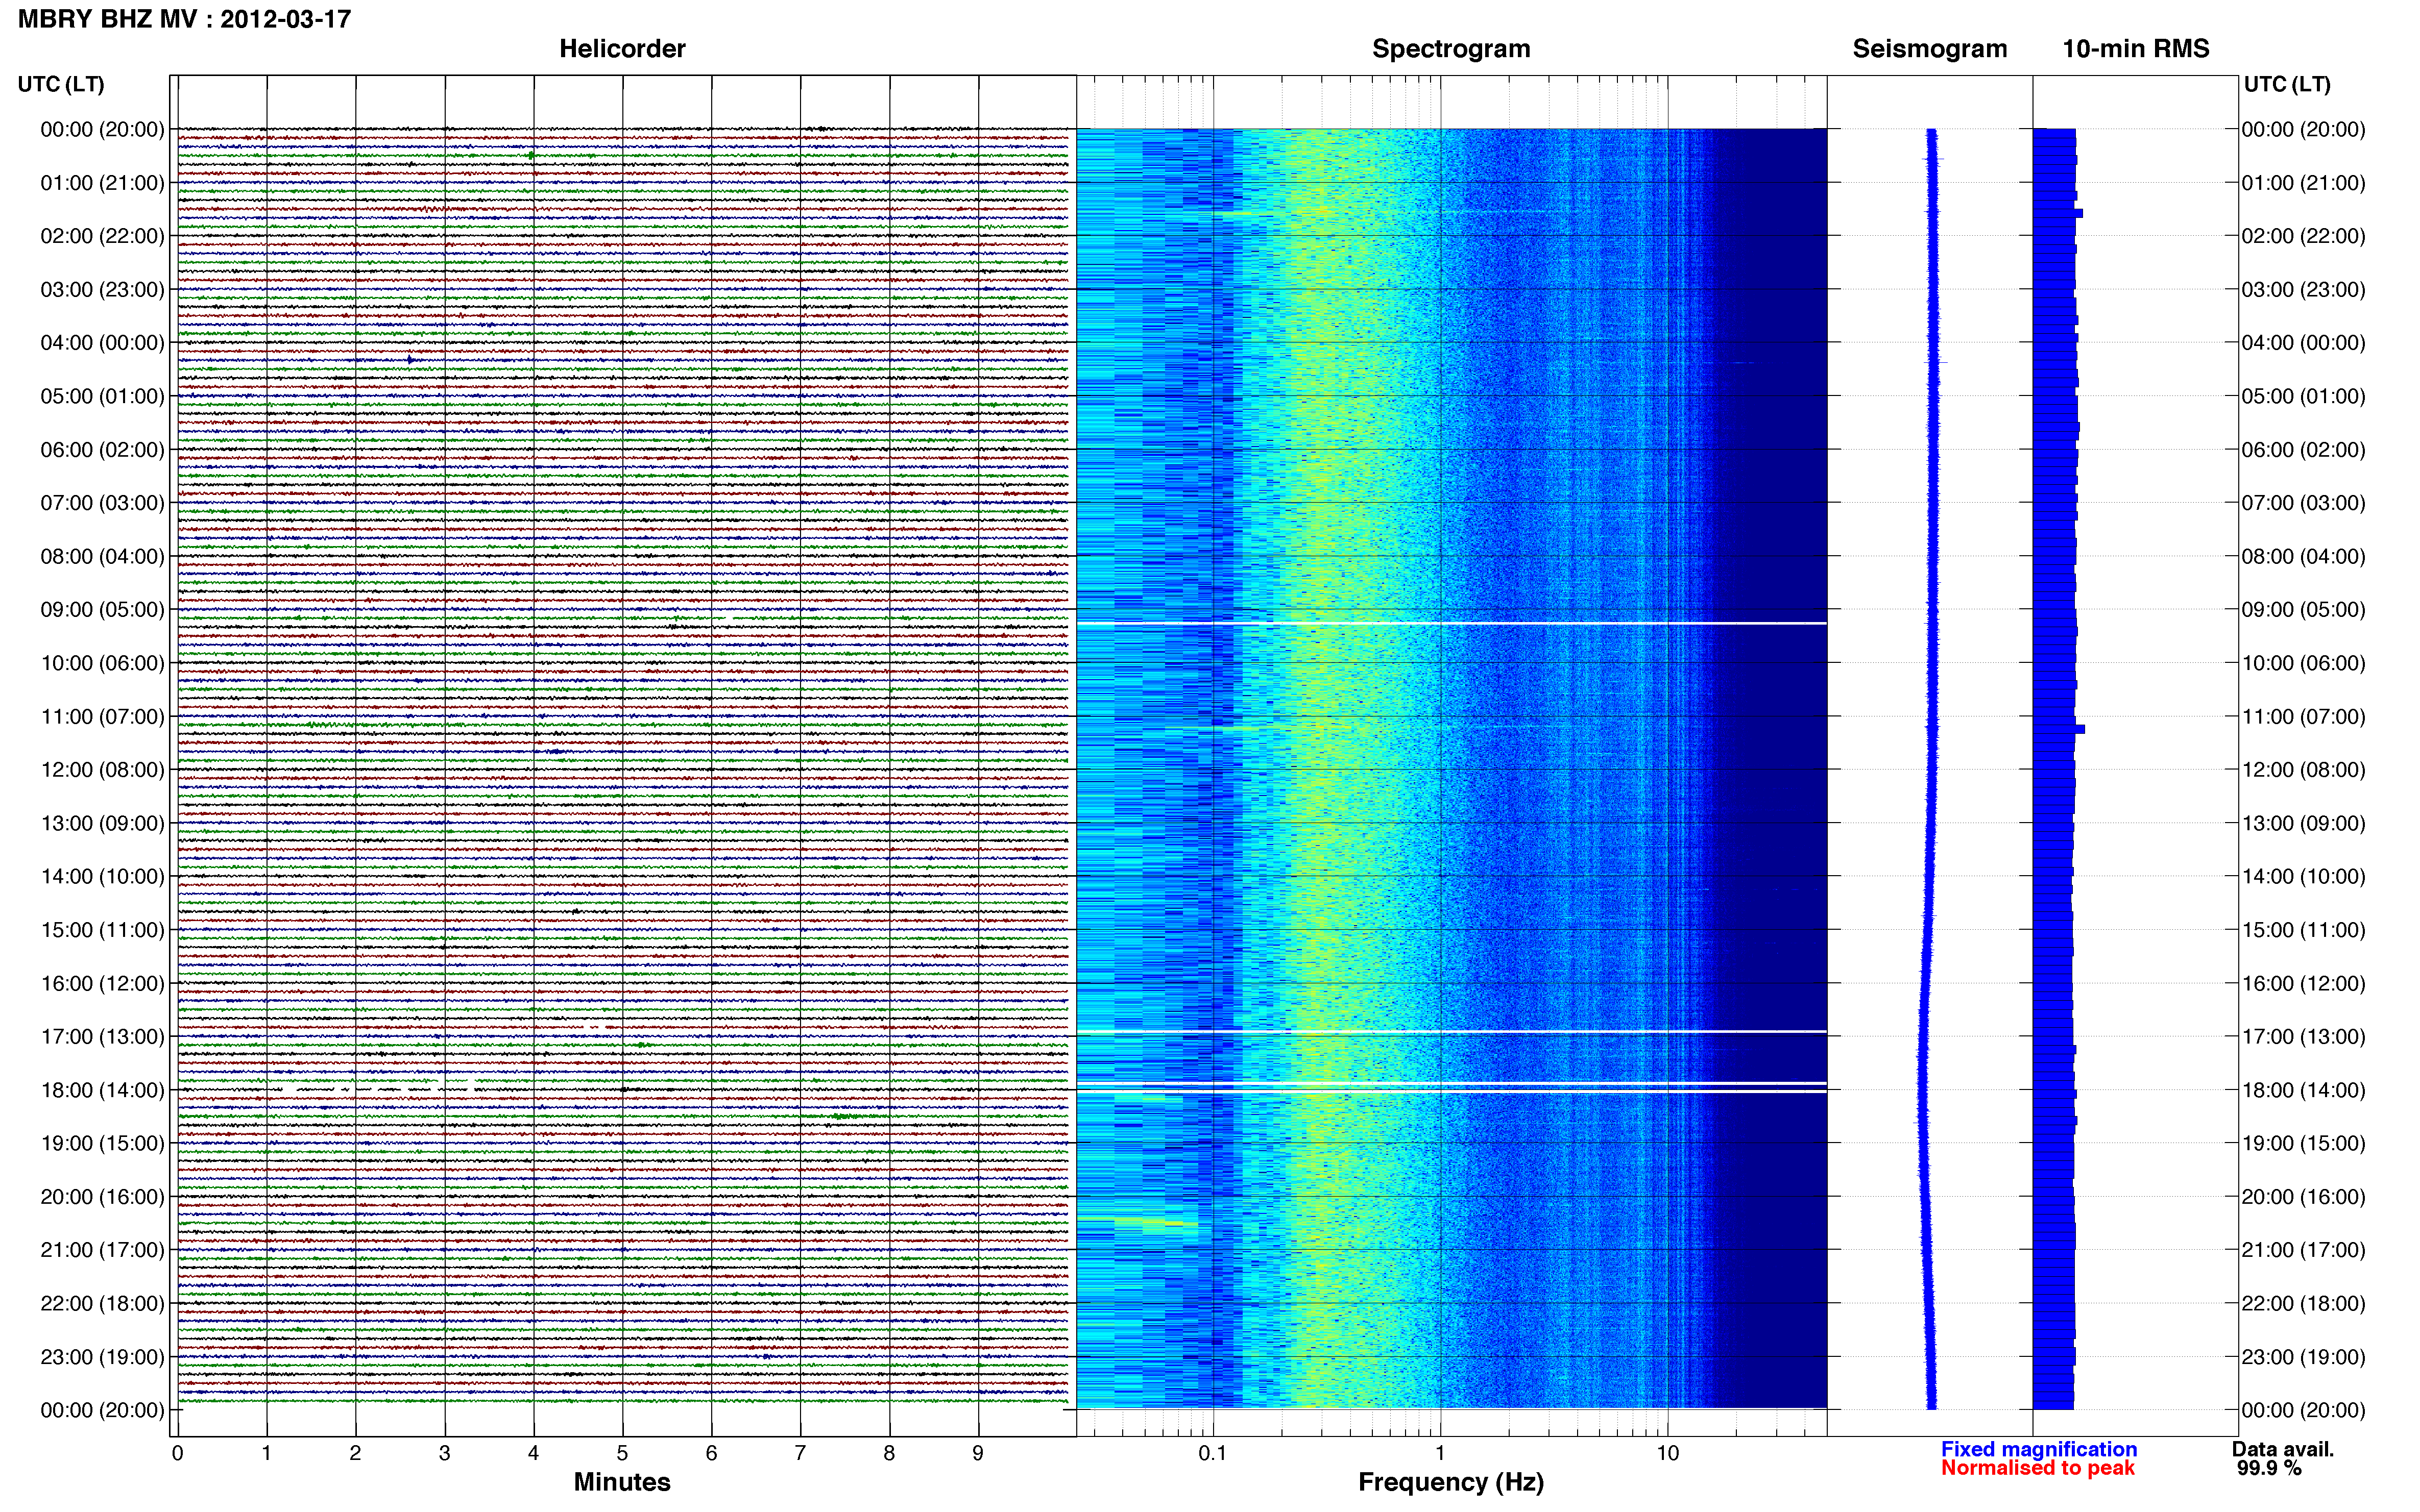Click minutes axis tick label '4'
The image size is (2420, 1512).
tap(533, 1454)
